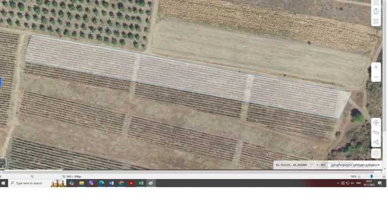
Task: Click the image dimensions text in status bar
Action: 74,177
